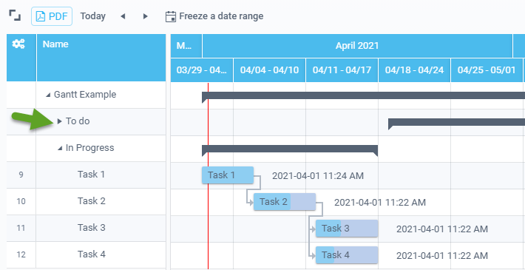525x270 pixels.
Task: Export the chart with the PDF button
Action: click(52, 16)
